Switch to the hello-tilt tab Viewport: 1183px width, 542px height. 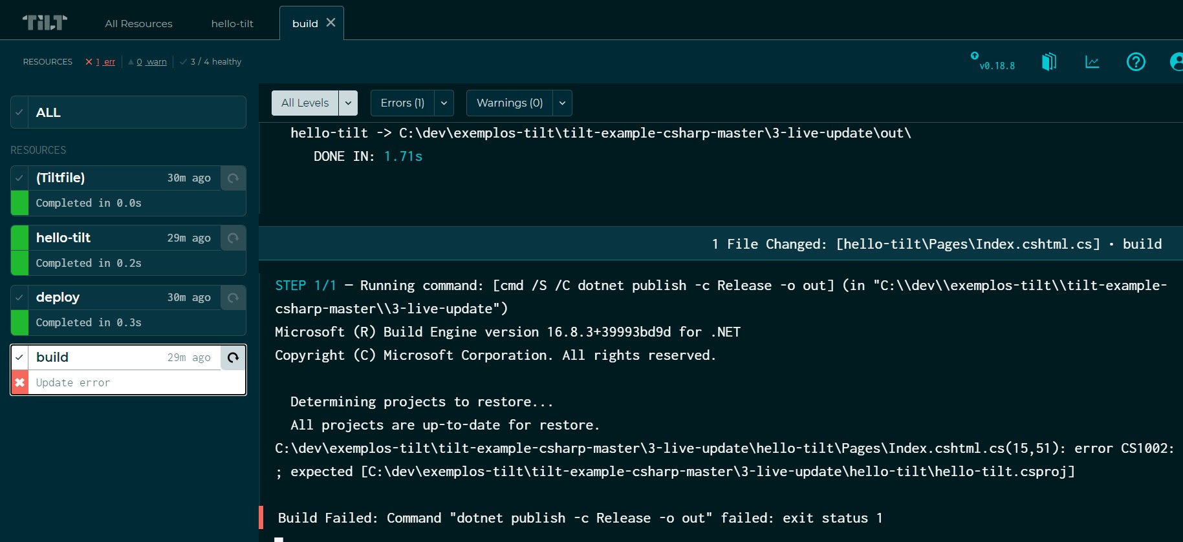coord(232,24)
